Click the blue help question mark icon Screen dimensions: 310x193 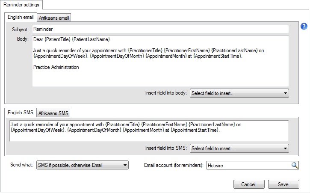coord(304,26)
